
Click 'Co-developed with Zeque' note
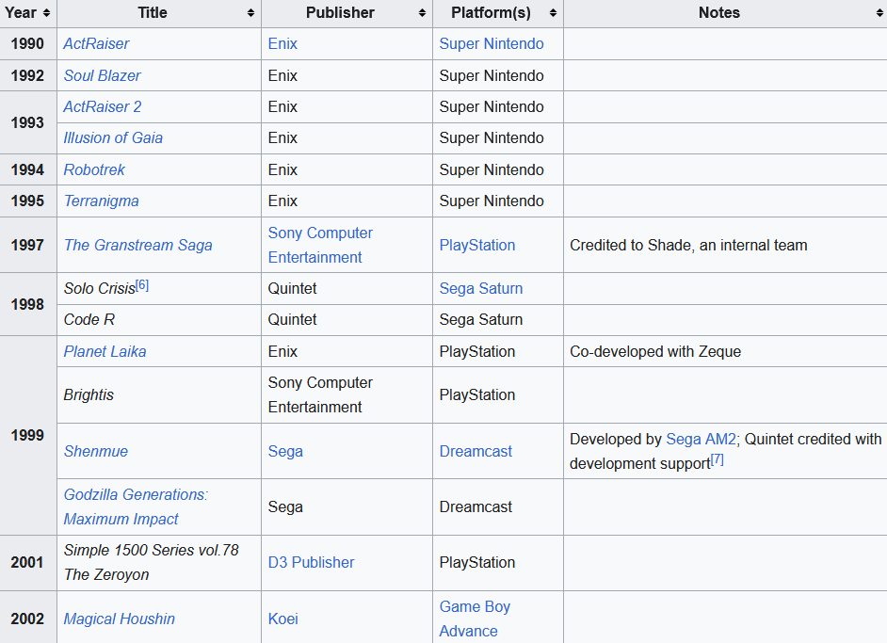click(655, 351)
